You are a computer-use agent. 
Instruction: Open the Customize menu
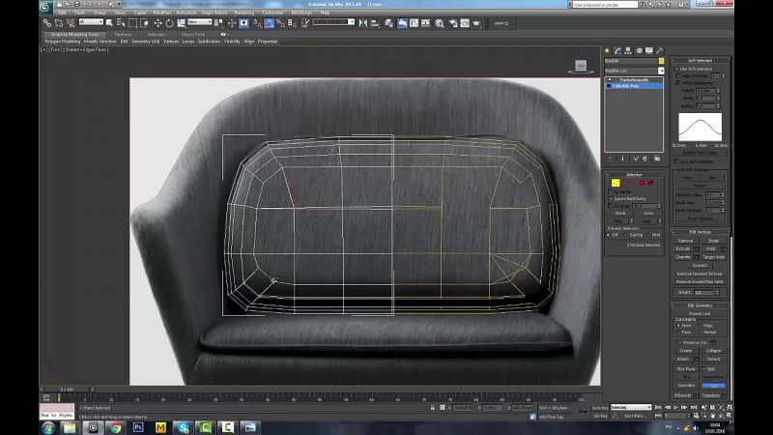pyautogui.click(x=272, y=13)
